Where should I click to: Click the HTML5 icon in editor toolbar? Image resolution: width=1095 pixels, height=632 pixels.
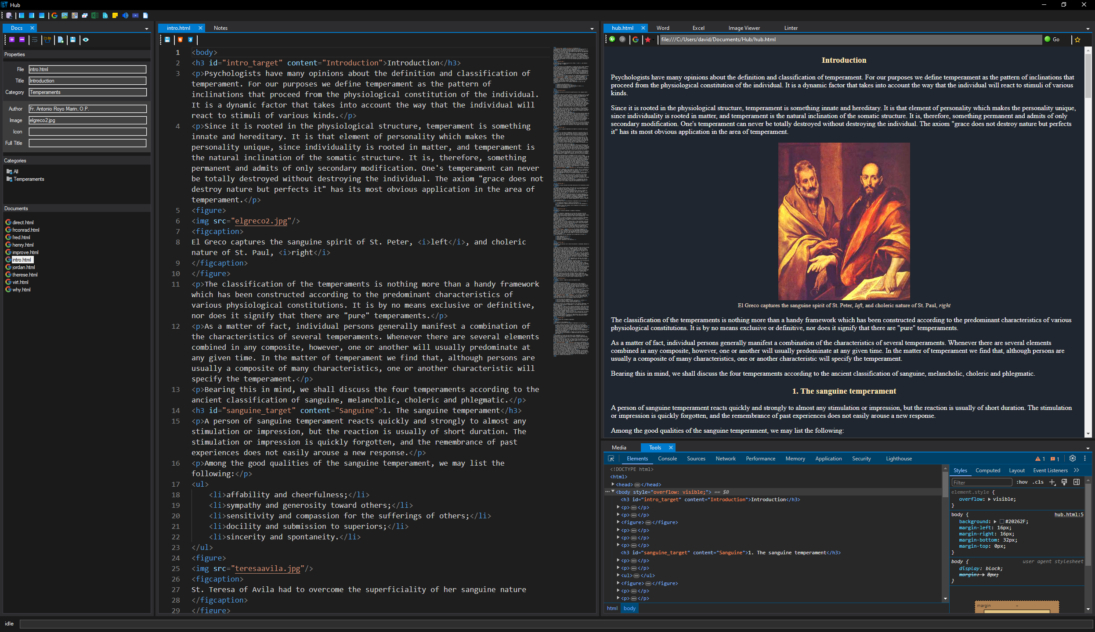180,39
